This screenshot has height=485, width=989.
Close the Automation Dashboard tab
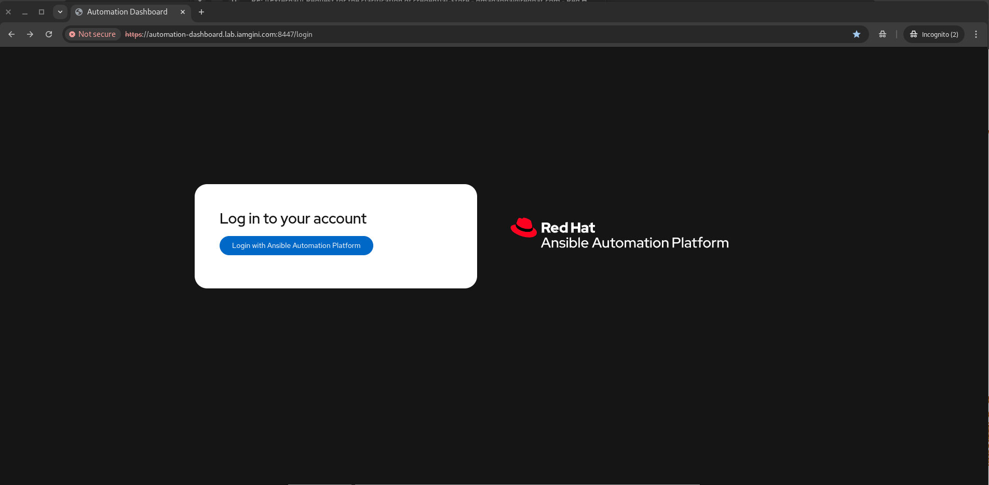[183, 12]
